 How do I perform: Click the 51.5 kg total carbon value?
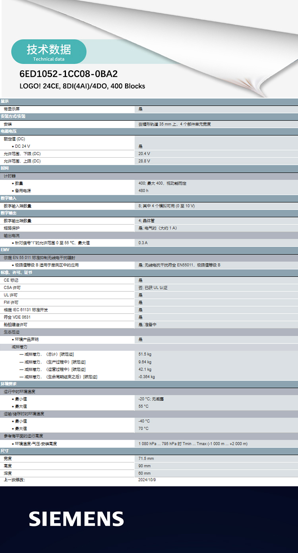145,354
